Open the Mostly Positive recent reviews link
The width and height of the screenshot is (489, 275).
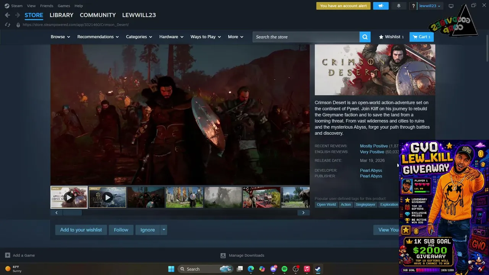[374, 146]
